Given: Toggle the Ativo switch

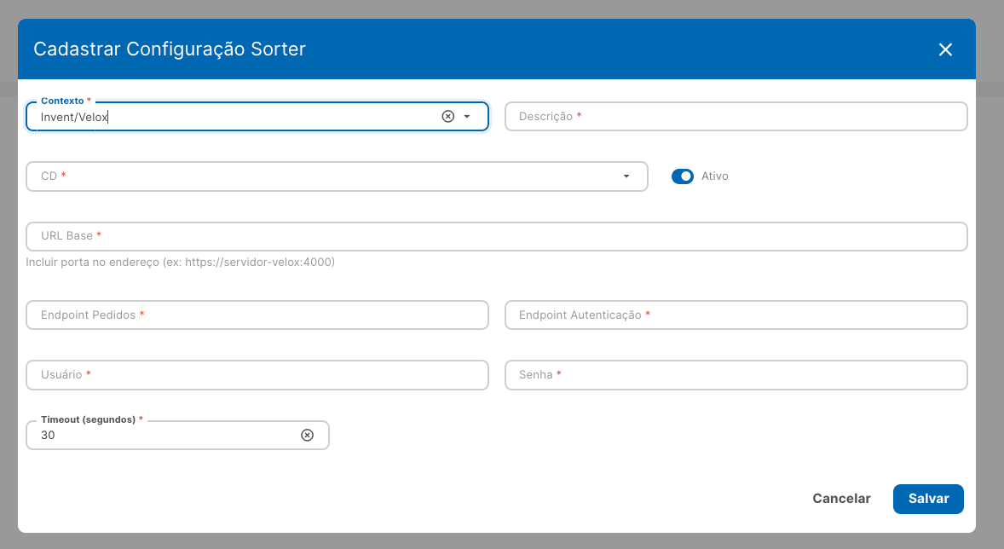Looking at the screenshot, I should (683, 176).
